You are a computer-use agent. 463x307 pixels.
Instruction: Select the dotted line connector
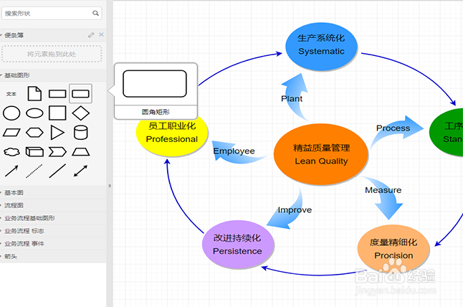coord(34,171)
